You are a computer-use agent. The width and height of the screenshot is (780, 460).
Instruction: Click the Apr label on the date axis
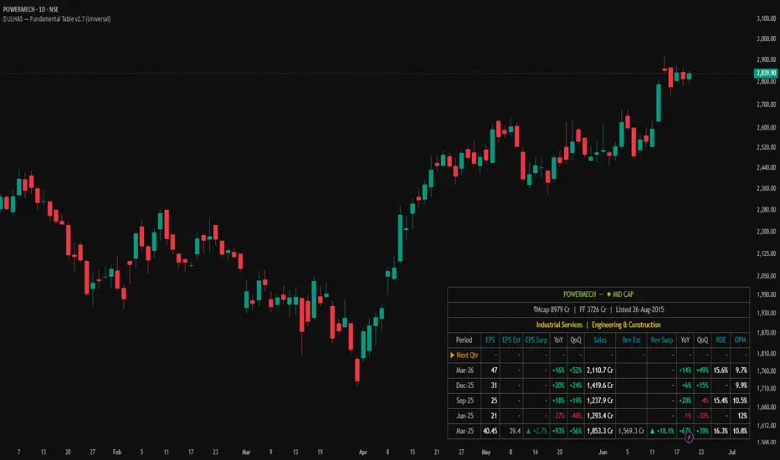pos(362,452)
